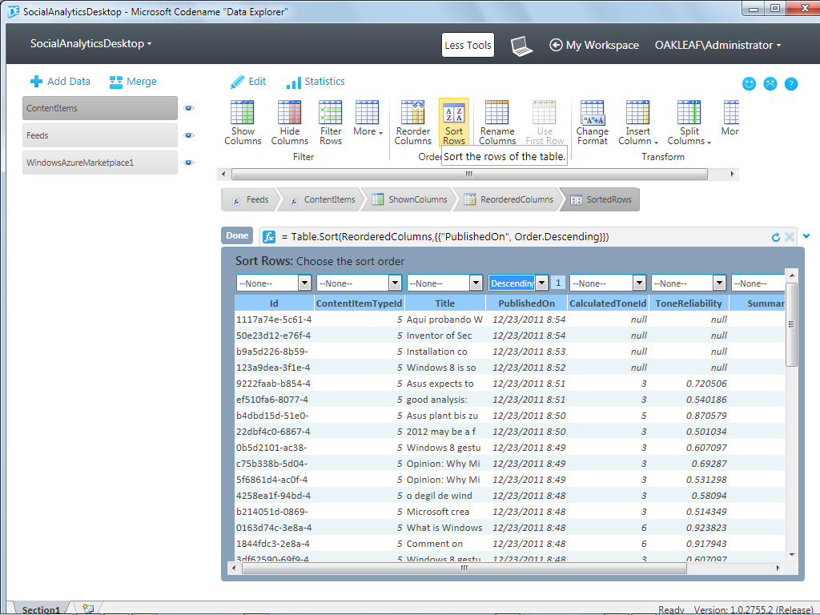Open the Reorder Columns tool
The height and width of the screenshot is (615, 820).
tap(412, 123)
